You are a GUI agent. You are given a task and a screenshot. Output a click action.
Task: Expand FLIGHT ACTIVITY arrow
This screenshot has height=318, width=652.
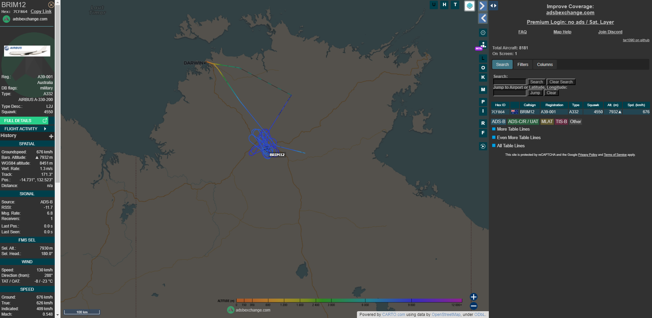[x=45, y=129]
